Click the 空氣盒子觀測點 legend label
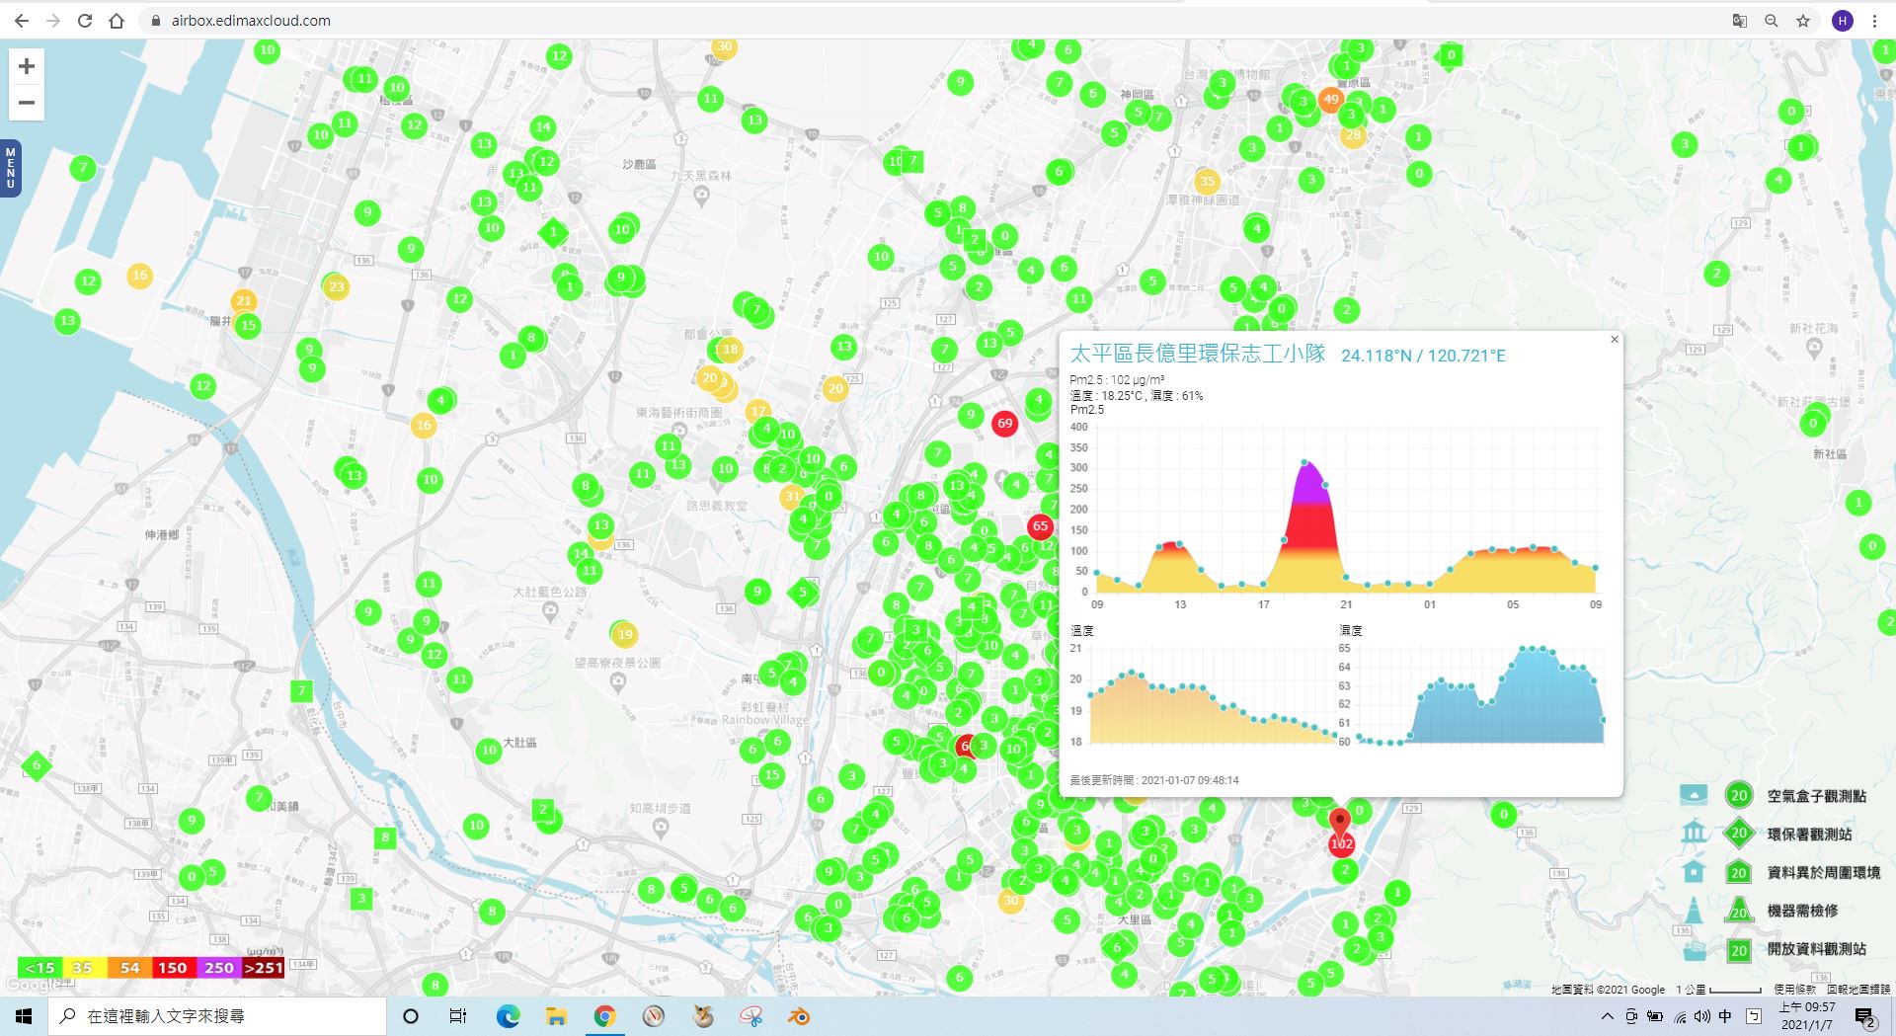This screenshot has width=1896, height=1036. [1816, 796]
